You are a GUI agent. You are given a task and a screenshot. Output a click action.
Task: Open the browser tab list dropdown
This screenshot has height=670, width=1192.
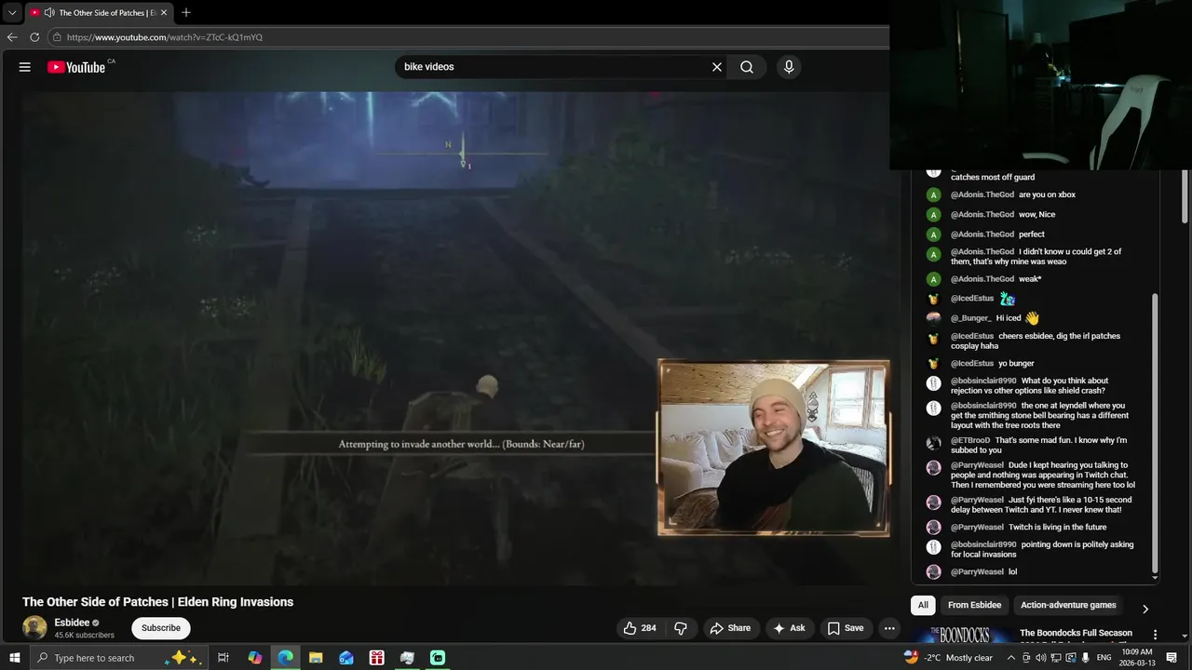click(x=11, y=13)
